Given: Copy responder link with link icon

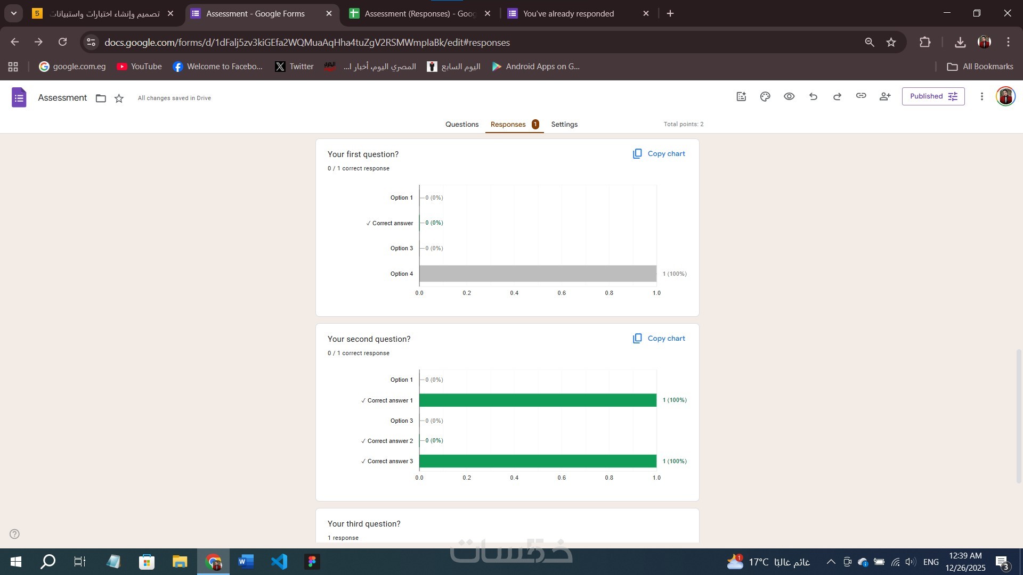Looking at the screenshot, I should click(x=861, y=96).
